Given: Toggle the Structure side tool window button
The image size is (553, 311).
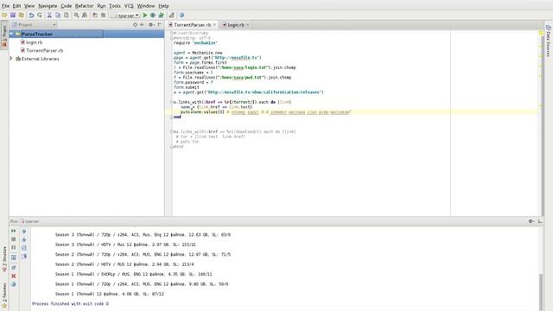Looking at the screenshot, I should point(4,259).
